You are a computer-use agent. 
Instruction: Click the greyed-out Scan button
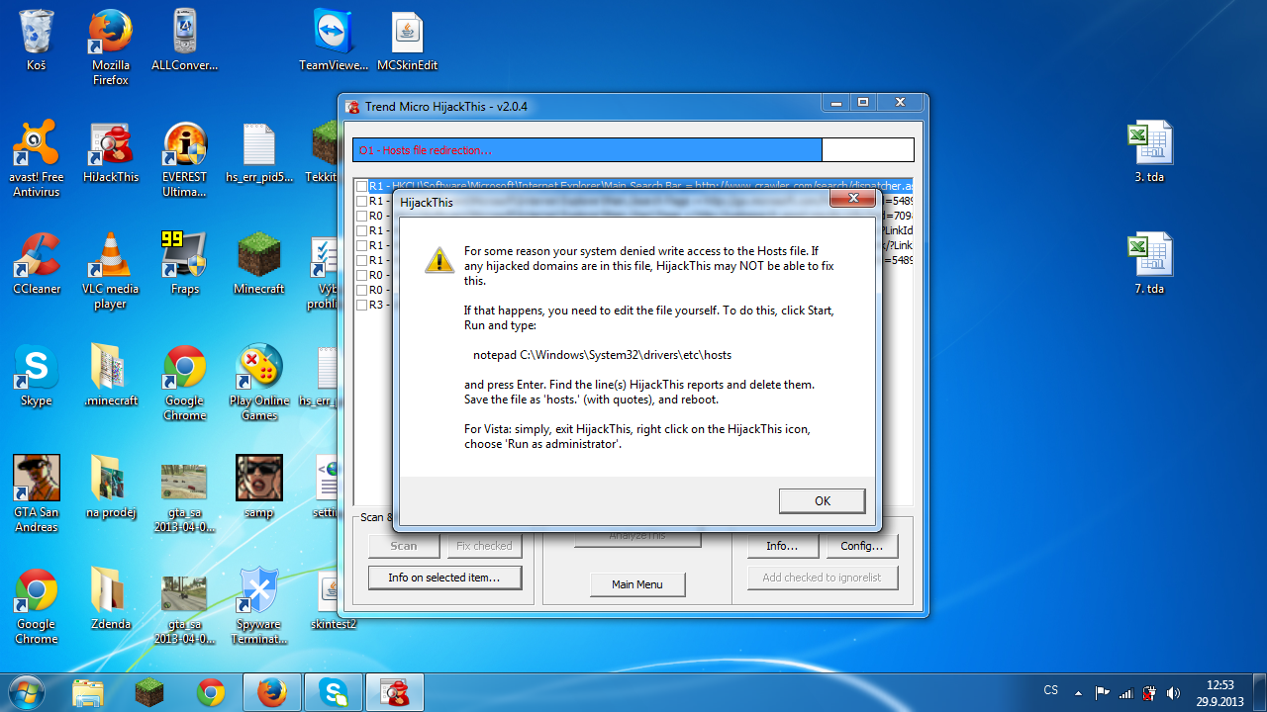[x=404, y=546]
